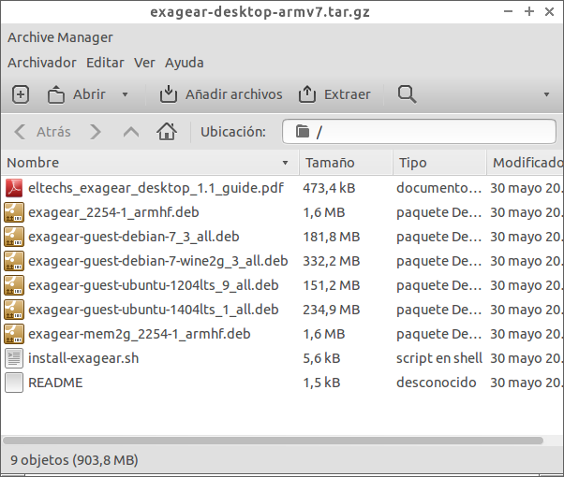The image size is (564, 477).
Task: Click the Extraer button
Action: point(334,94)
